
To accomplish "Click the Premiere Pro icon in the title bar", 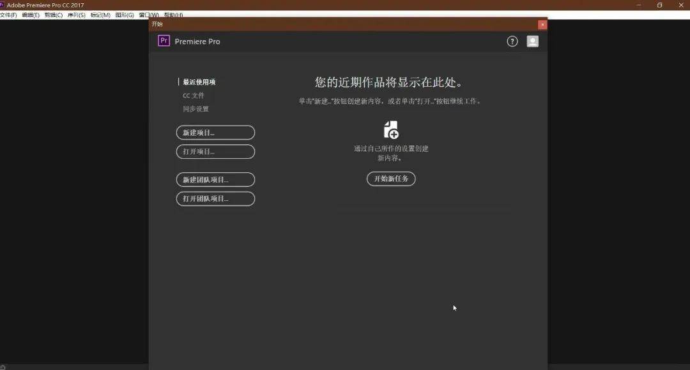I will coord(6,4).
